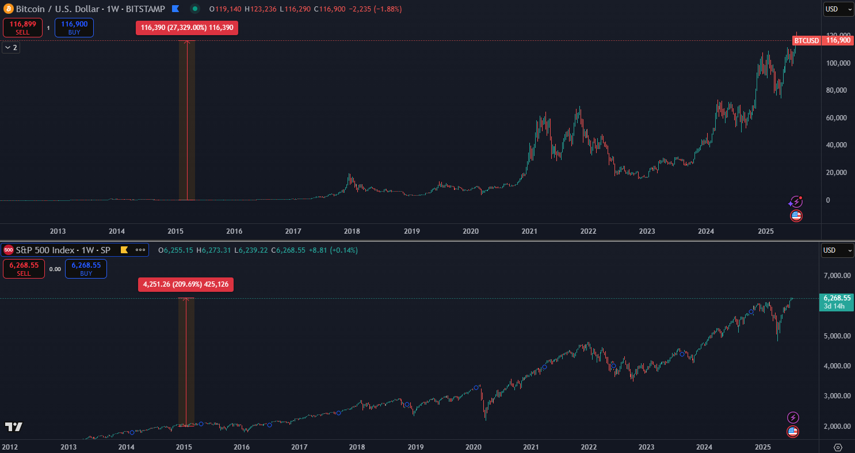Viewport: 855px width, 453px height.
Task: Click the US flag event icon on S&P 500 chart
Action: point(793,432)
